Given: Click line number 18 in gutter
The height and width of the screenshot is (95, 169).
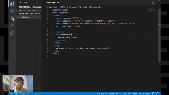Looking at the screenshot, I should (46, 56).
